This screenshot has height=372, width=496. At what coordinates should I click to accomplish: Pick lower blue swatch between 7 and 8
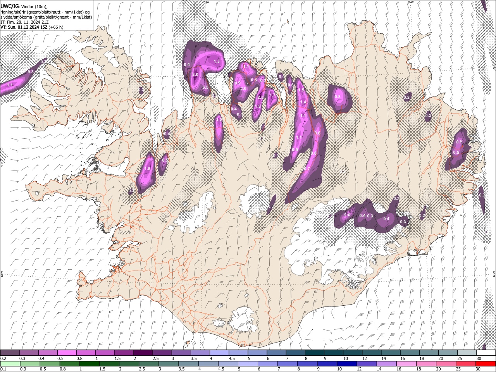(x=288, y=364)
